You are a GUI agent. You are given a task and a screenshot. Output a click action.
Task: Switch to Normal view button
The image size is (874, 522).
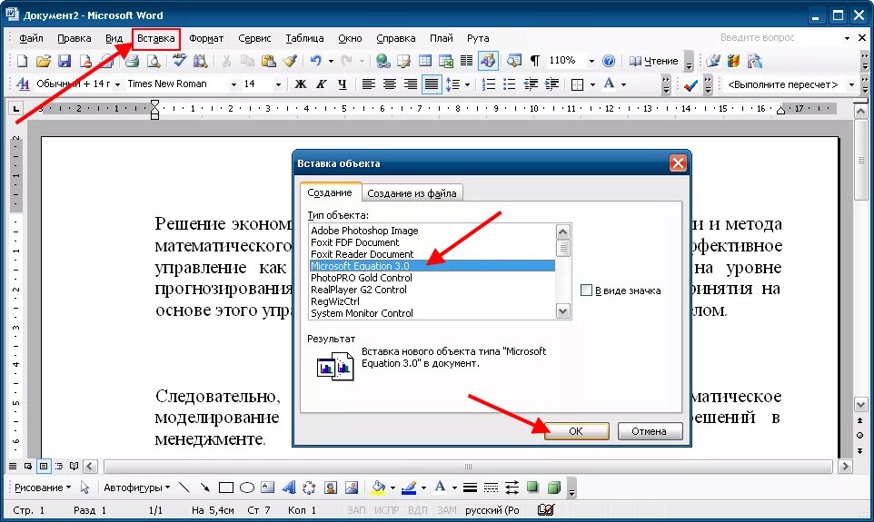[13, 466]
